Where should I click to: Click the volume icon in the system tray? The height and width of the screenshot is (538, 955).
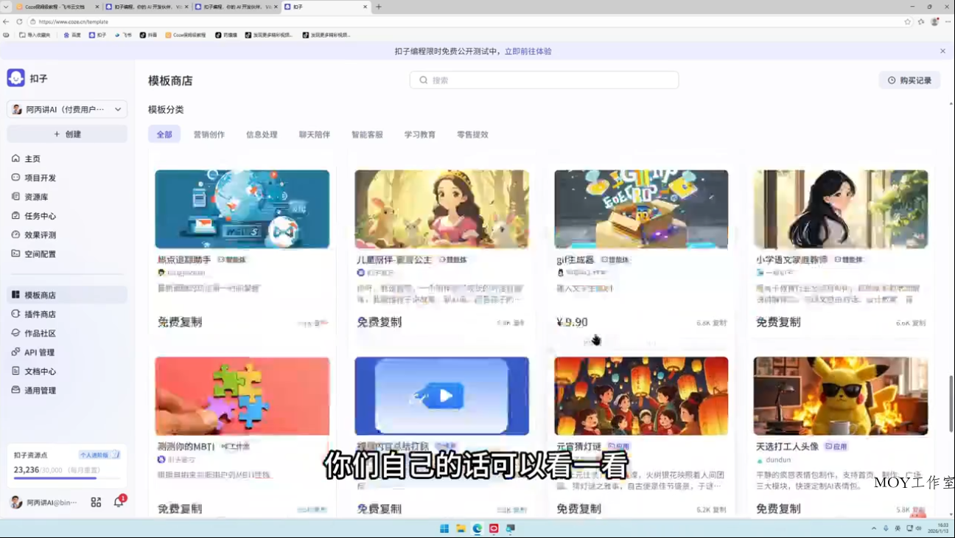[x=919, y=528]
